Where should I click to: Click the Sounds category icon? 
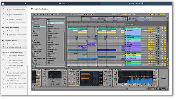(x=33, y=21)
